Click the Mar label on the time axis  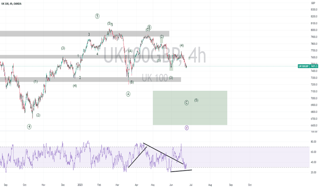pyautogui.click(x=117, y=185)
